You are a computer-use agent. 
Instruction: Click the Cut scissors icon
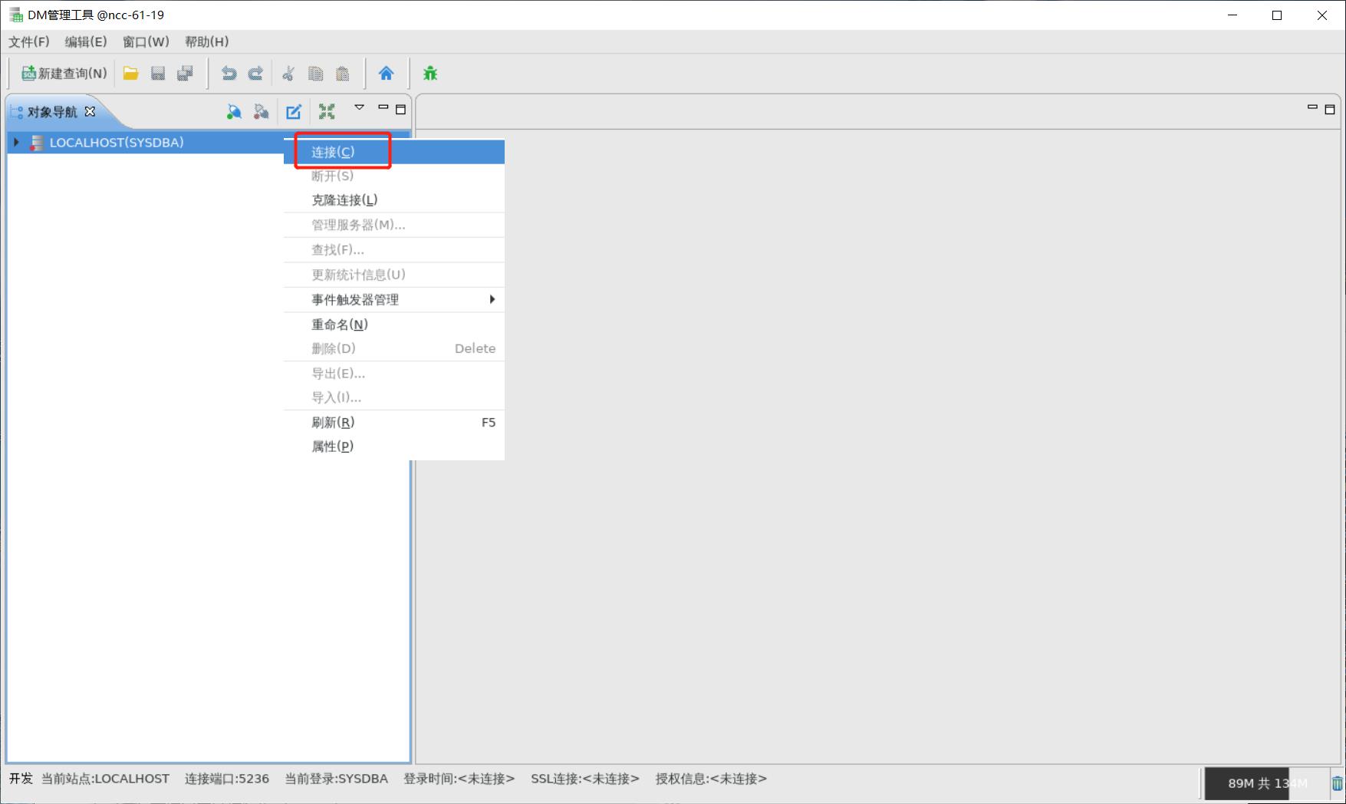point(288,74)
